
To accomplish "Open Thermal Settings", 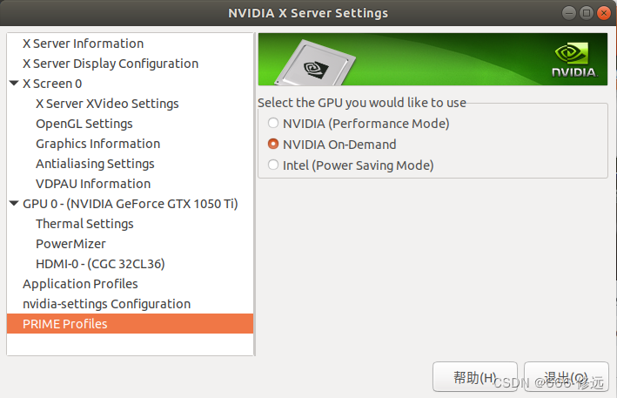I will point(130,224).
